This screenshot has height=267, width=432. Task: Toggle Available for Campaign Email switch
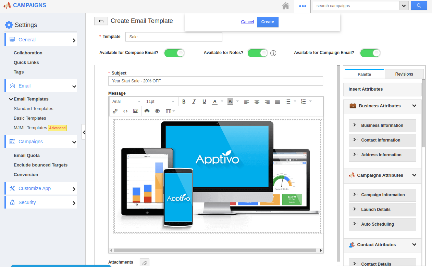point(370,53)
